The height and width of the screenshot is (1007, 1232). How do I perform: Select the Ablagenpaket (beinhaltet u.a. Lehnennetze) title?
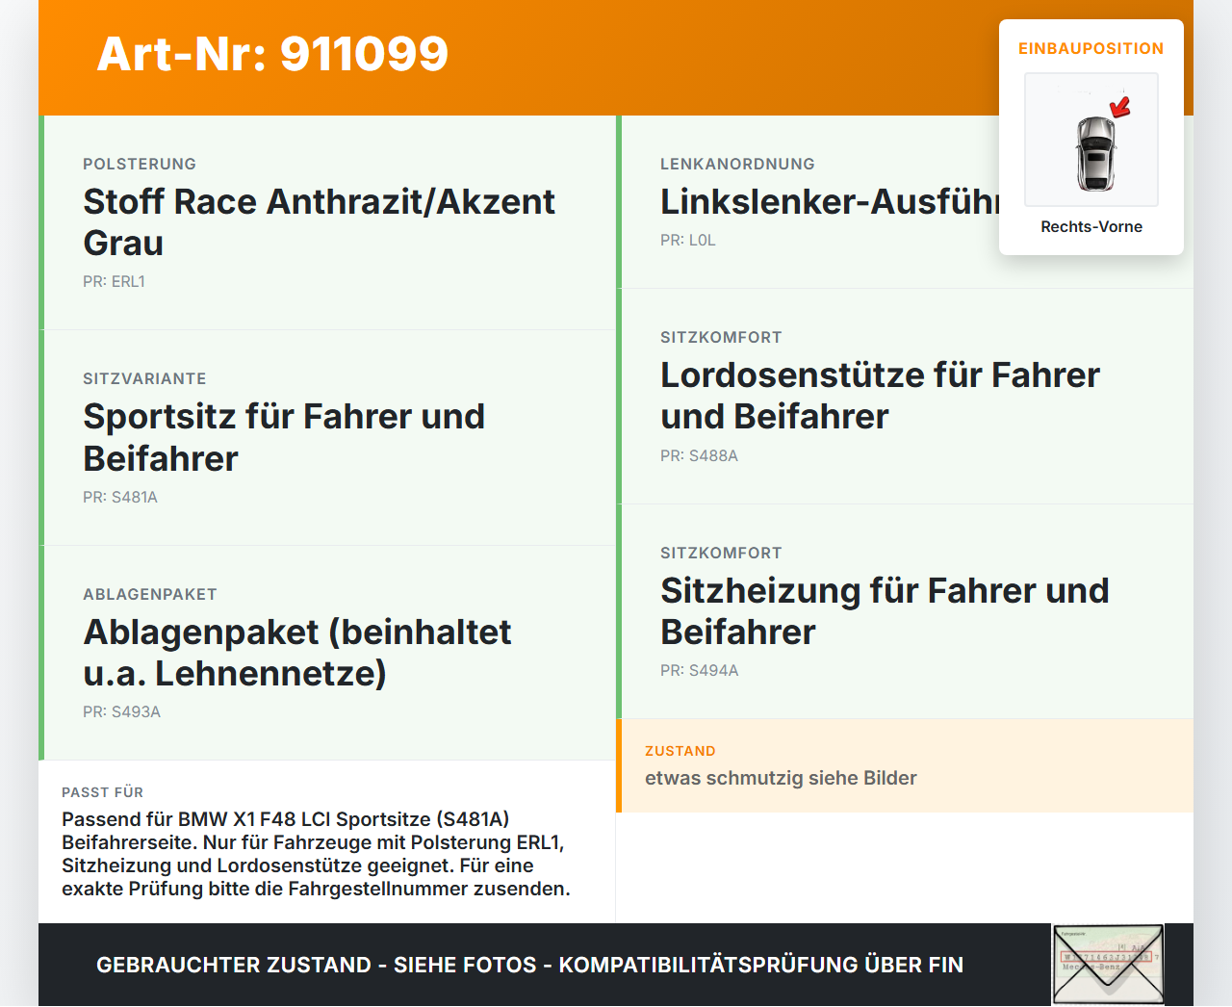pos(297,653)
